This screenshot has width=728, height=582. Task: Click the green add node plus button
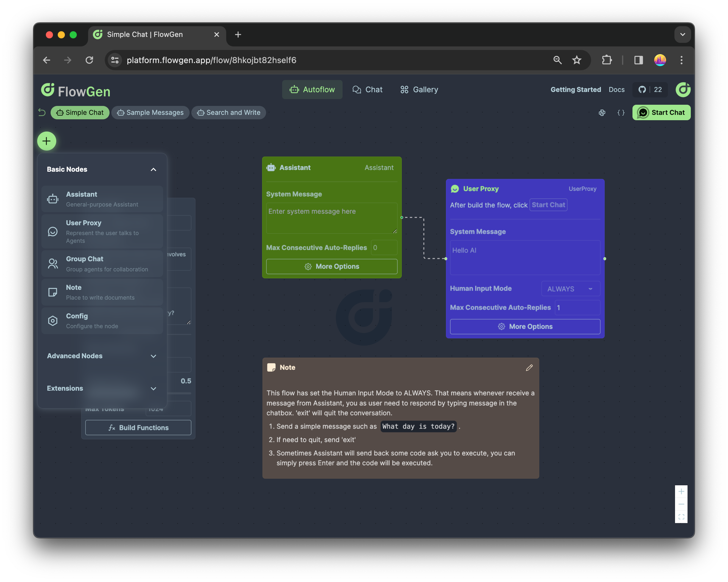(47, 141)
